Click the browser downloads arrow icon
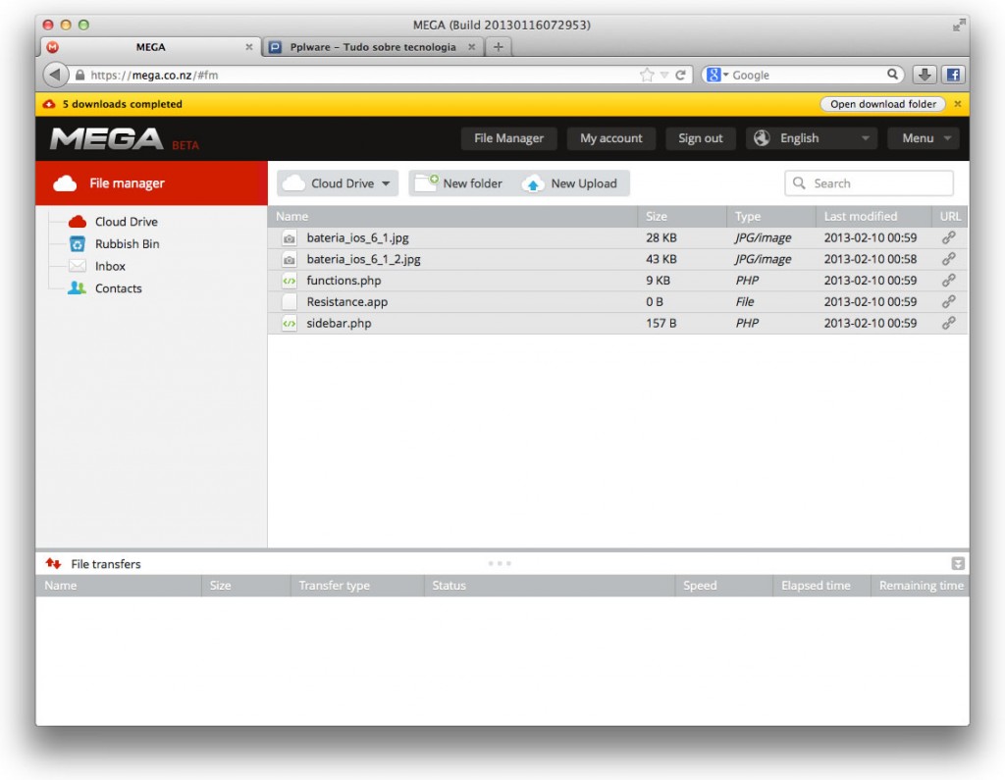1005x780 pixels. pos(925,75)
